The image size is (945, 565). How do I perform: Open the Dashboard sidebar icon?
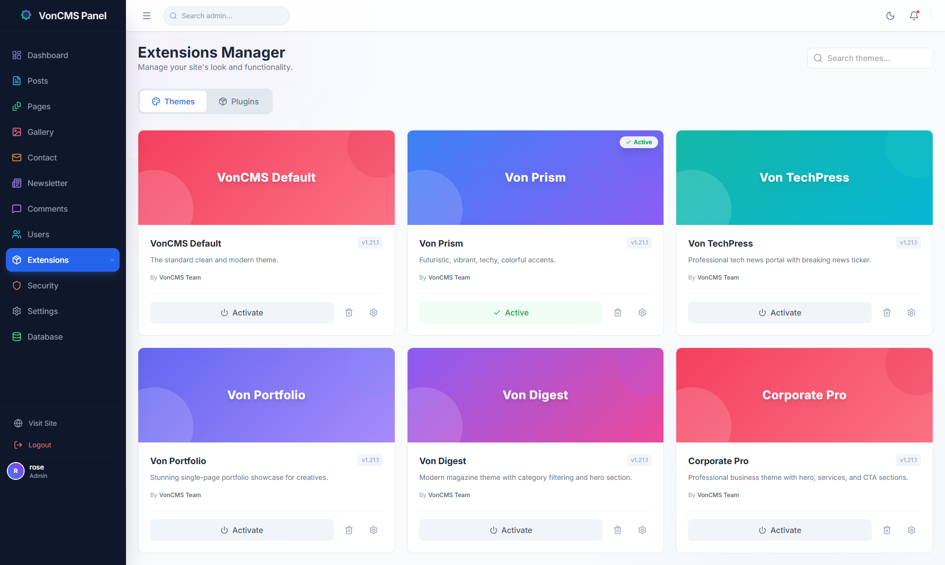tap(16, 55)
